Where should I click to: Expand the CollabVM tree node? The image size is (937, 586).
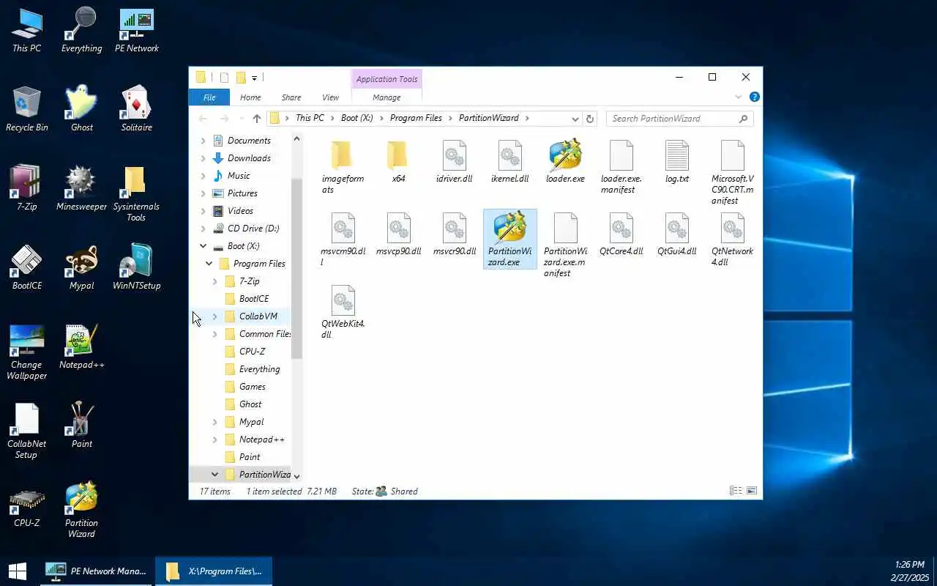[214, 316]
